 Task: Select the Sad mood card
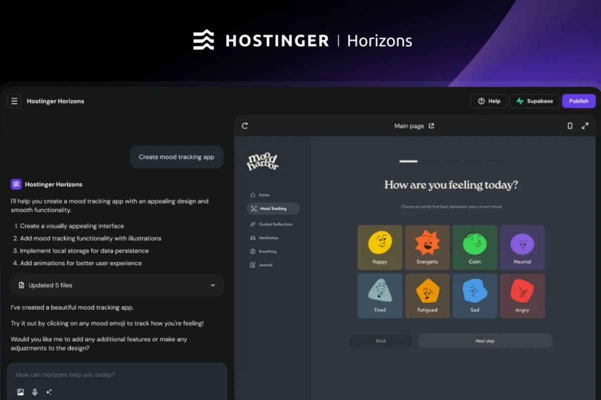click(475, 295)
